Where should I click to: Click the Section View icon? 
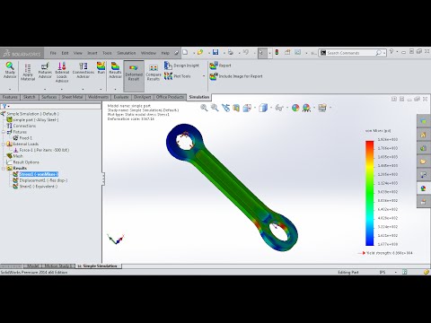(x=236, y=108)
